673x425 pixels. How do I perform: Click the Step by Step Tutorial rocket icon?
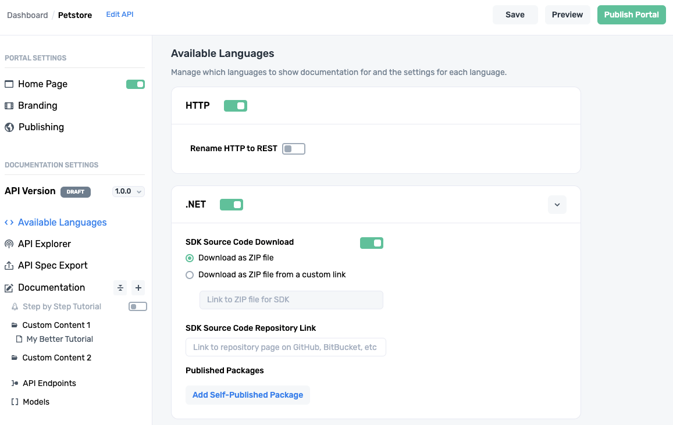(x=15, y=306)
